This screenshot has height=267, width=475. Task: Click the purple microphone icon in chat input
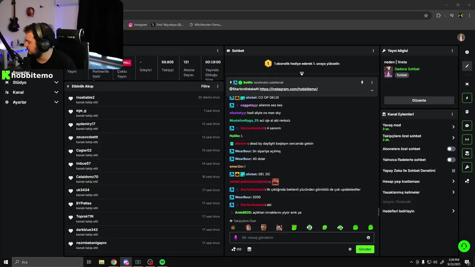235,237
